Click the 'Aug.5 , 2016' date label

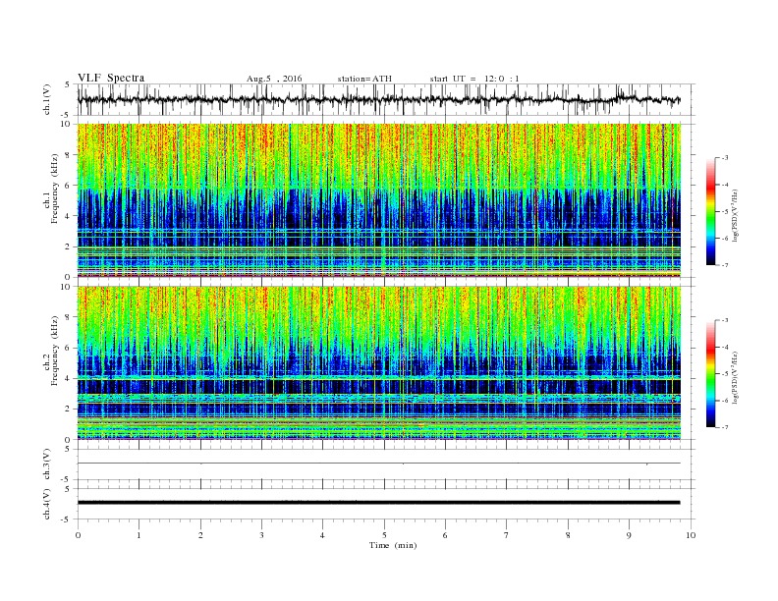(x=274, y=79)
